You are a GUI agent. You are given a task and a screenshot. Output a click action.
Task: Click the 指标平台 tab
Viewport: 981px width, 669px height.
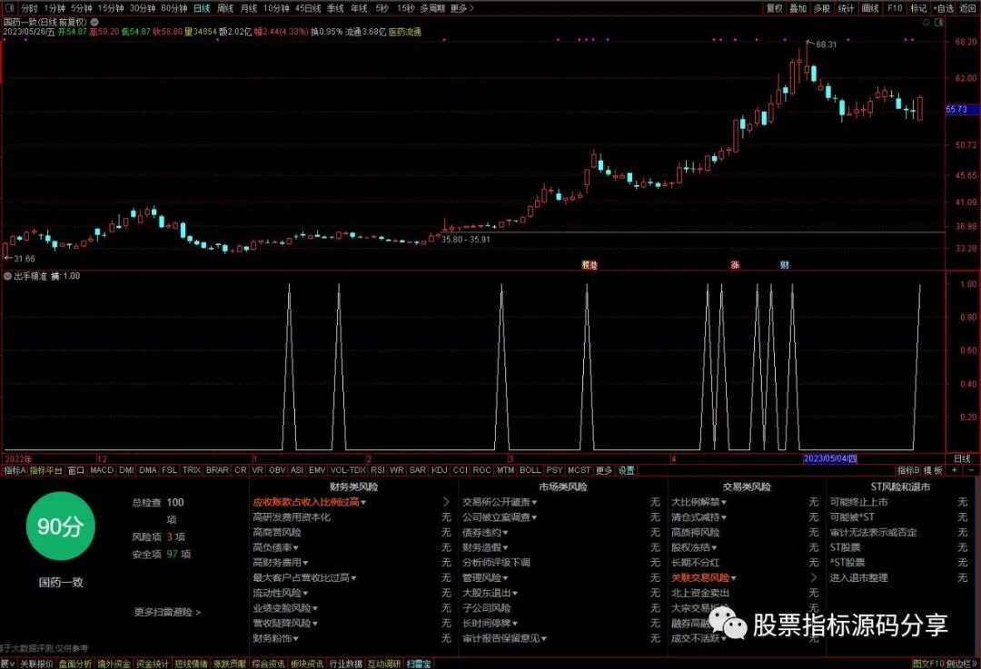pyautogui.click(x=46, y=470)
